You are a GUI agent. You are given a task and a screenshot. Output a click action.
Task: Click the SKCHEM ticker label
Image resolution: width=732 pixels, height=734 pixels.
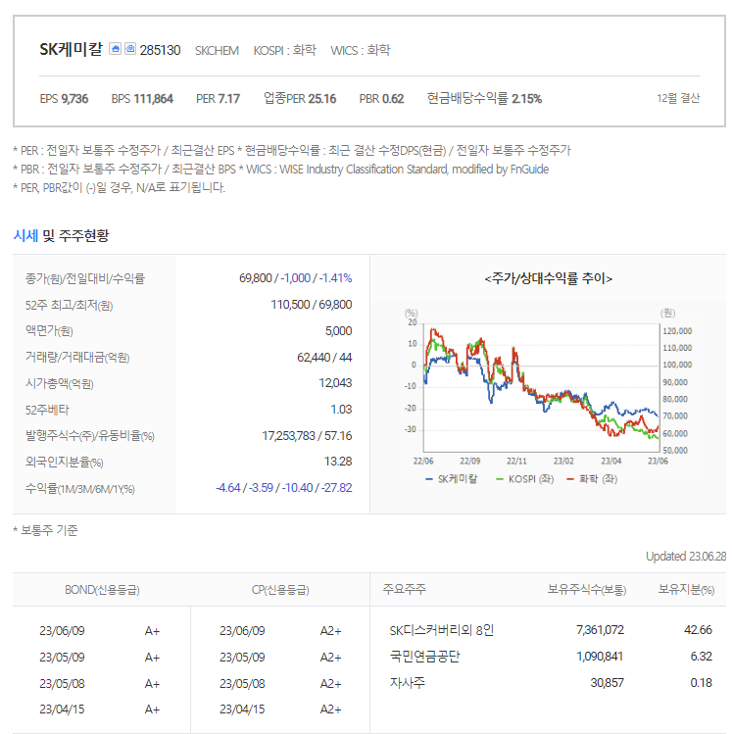tap(217, 51)
